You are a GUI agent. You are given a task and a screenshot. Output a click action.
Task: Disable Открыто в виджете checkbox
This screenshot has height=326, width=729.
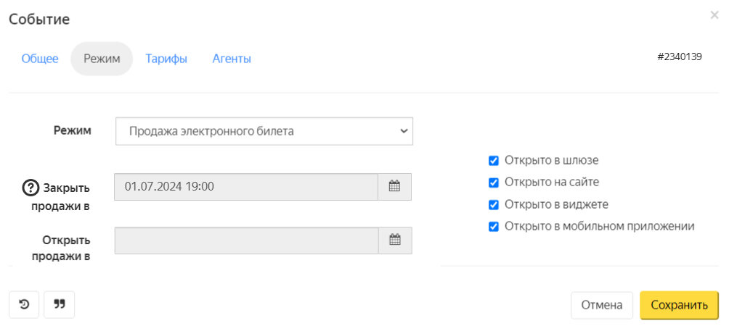click(x=494, y=204)
